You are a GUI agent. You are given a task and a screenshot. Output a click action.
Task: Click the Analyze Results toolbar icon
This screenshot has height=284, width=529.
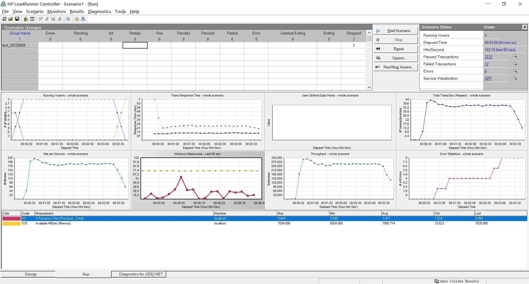tap(68, 19)
